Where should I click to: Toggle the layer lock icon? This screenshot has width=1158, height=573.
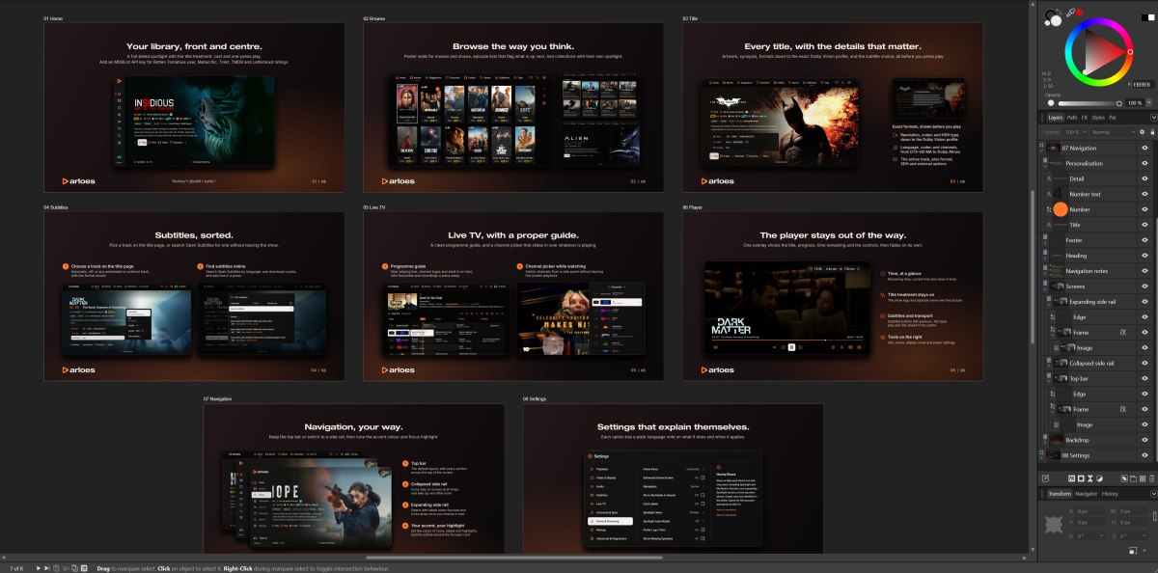pos(1152,132)
